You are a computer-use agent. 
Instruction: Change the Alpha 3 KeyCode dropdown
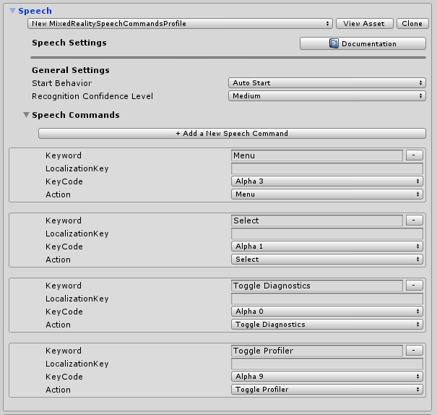pos(327,181)
